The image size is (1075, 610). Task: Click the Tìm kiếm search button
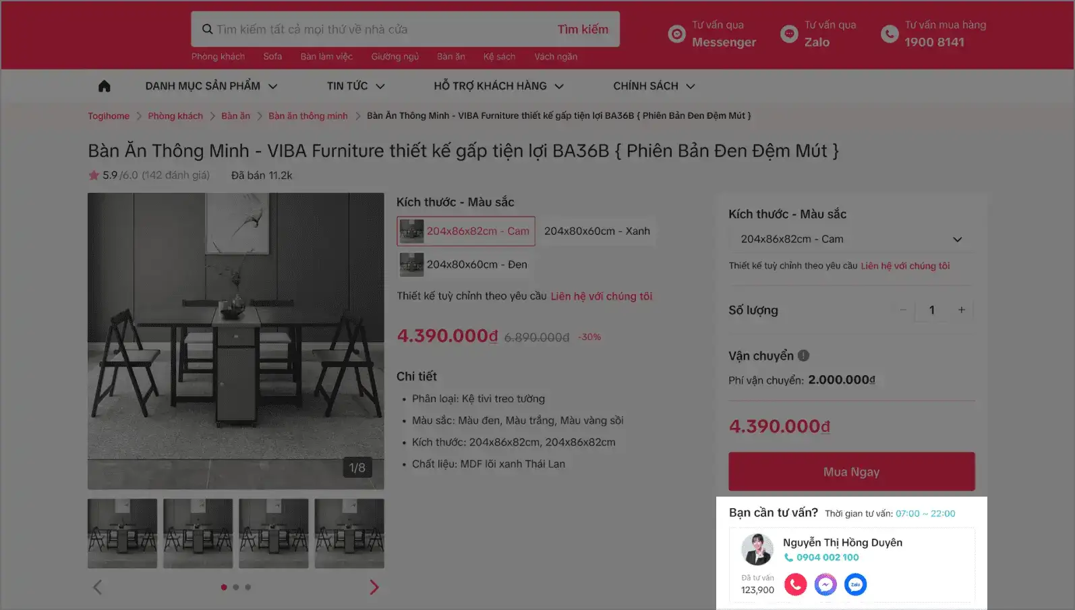pos(583,29)
